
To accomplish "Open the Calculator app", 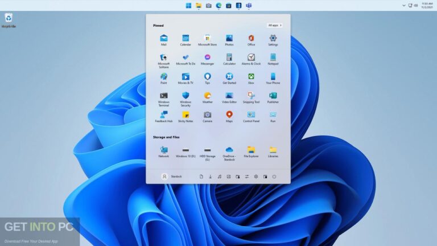I will coord(229,59).
